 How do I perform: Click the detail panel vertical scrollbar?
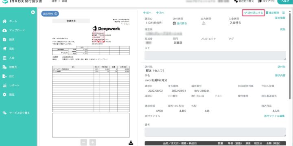[290, 56]
